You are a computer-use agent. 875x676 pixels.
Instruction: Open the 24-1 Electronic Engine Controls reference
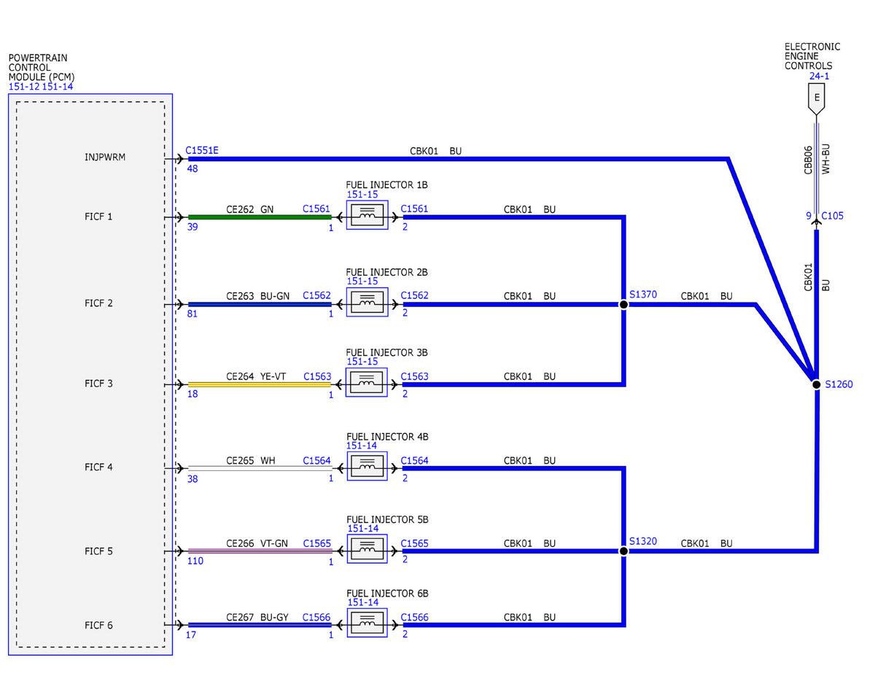(x=819, y=76)
